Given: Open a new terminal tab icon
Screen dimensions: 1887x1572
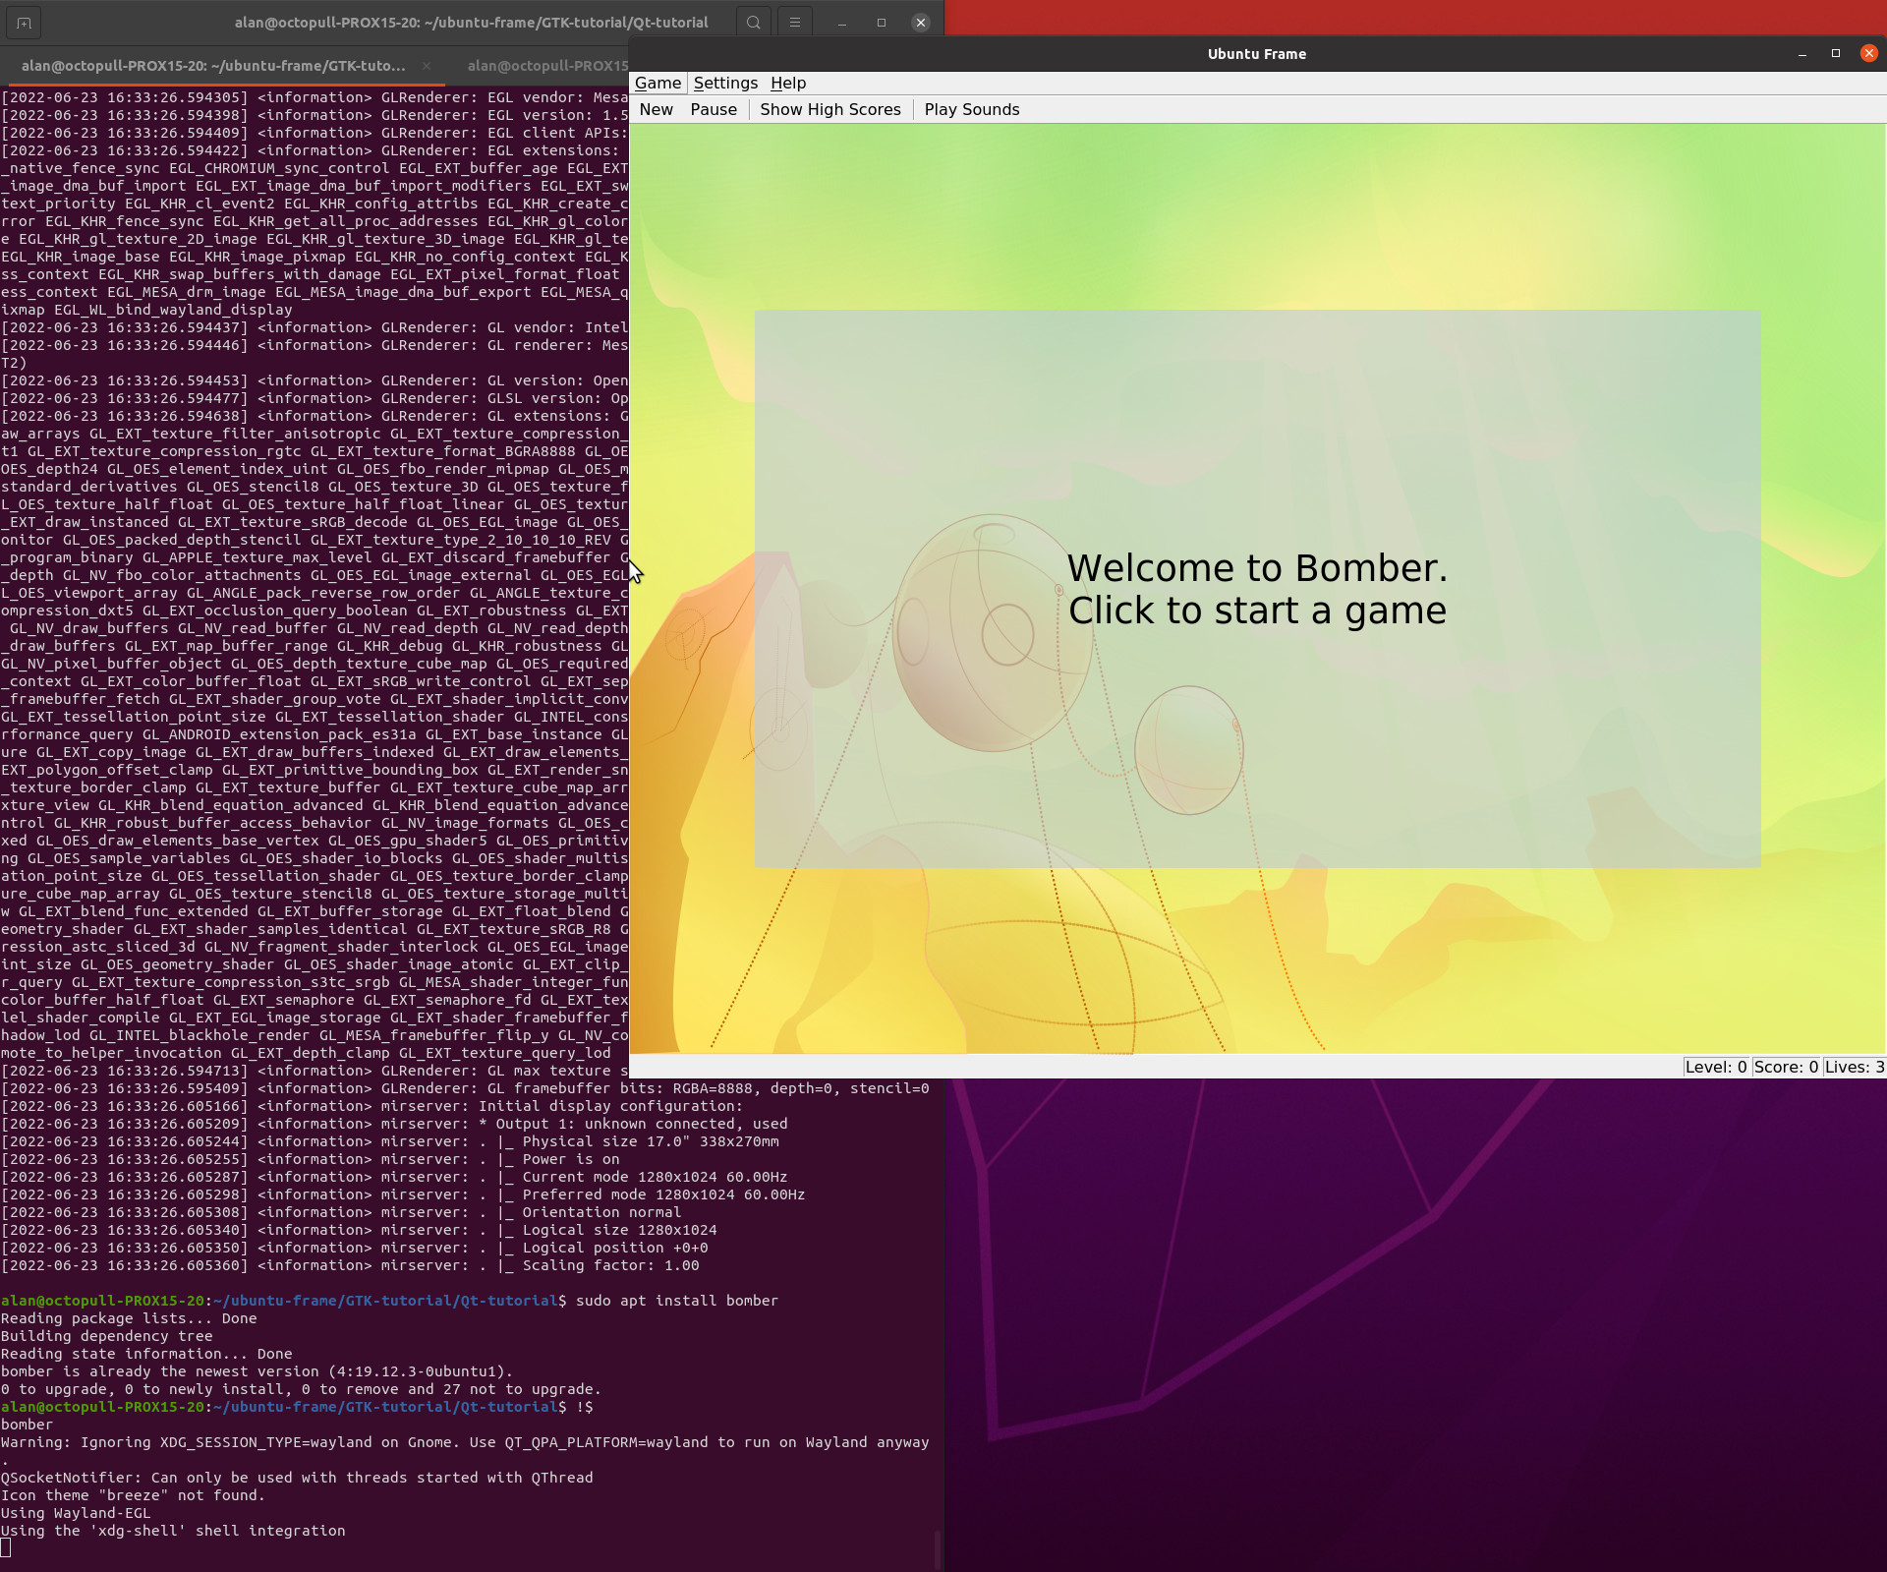Looking at the screenshot, I should point(24,22).
